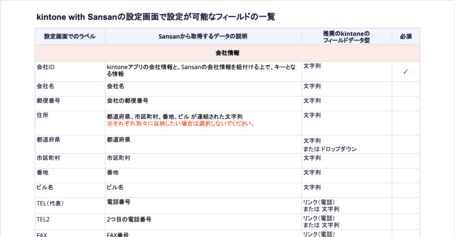The height and width of the screenshot is (237, 455).
Task: Click the red checkmark in the 会社ID row
Action: click(405, 72)
